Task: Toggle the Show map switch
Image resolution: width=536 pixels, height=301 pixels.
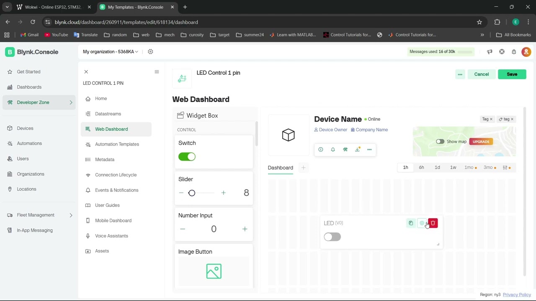Action: click(x=440, y=142)
